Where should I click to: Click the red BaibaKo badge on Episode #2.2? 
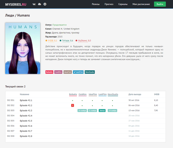[73, 105]
